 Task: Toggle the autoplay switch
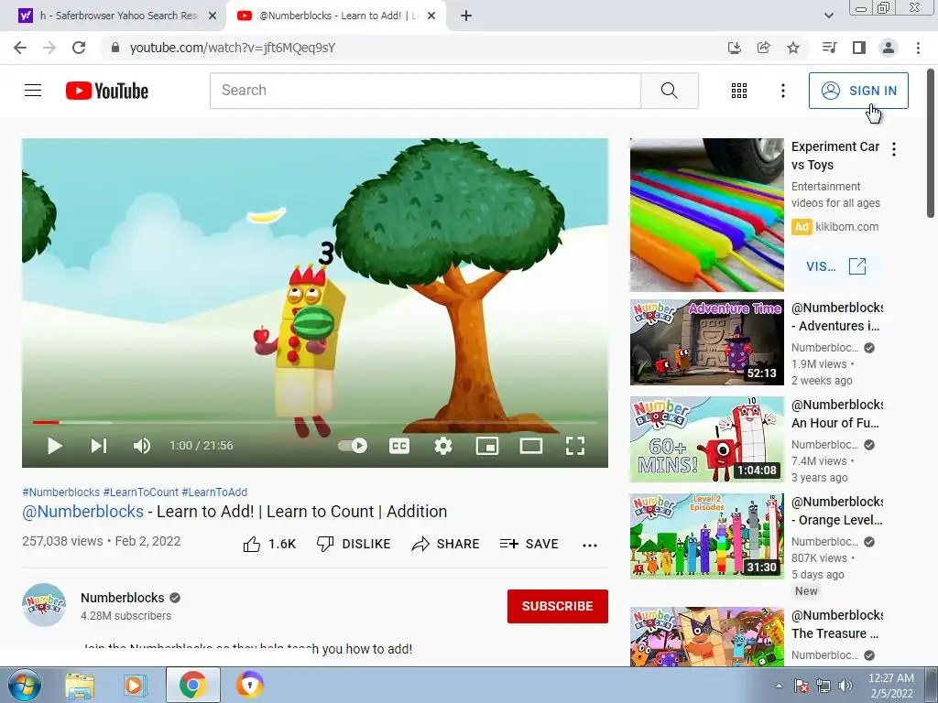(353, 446)
